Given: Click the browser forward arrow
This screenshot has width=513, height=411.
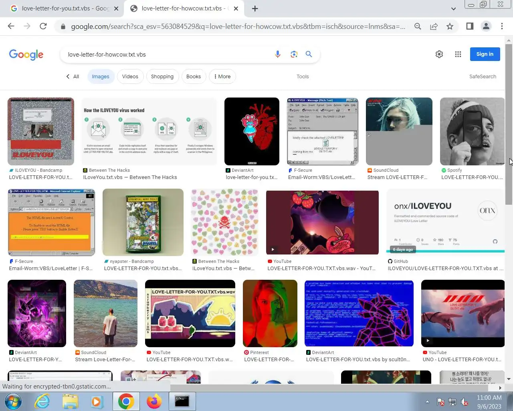Looking at the screenshot, I should [27, 26].
